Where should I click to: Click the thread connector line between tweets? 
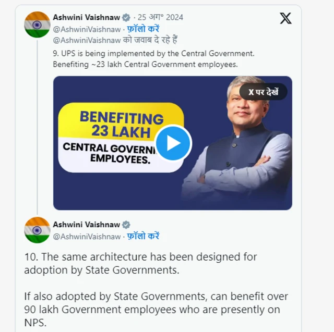tap(37, 127)
